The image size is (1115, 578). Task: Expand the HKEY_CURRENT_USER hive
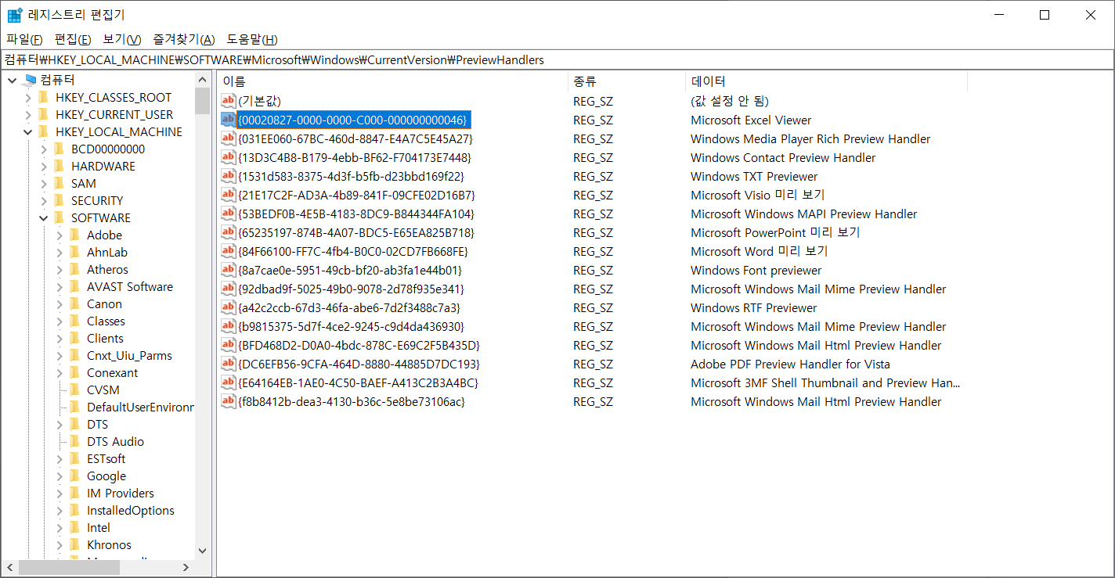coord(28,114)
